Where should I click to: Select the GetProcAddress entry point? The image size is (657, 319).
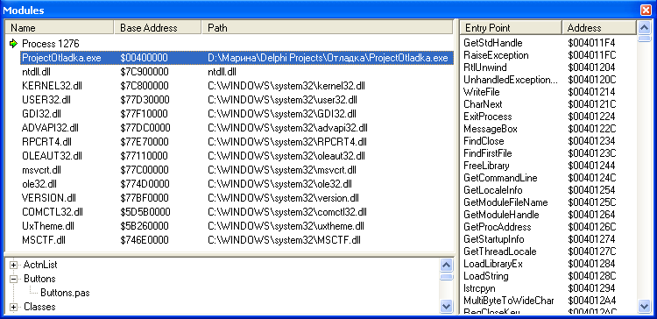[498, 227]
